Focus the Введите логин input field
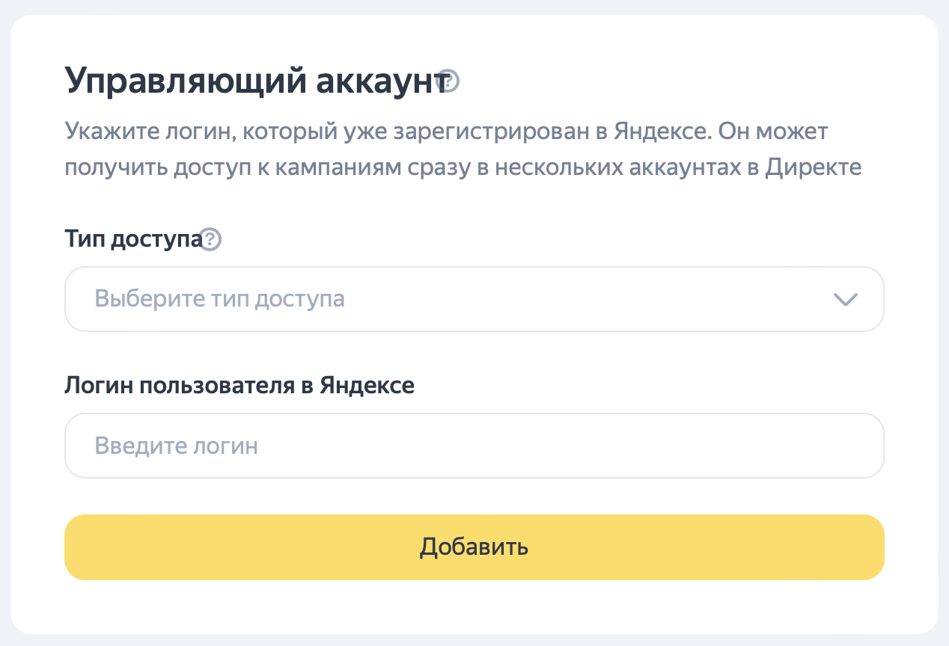This screenshot has width=949, height=646. [x=474, y=446]
